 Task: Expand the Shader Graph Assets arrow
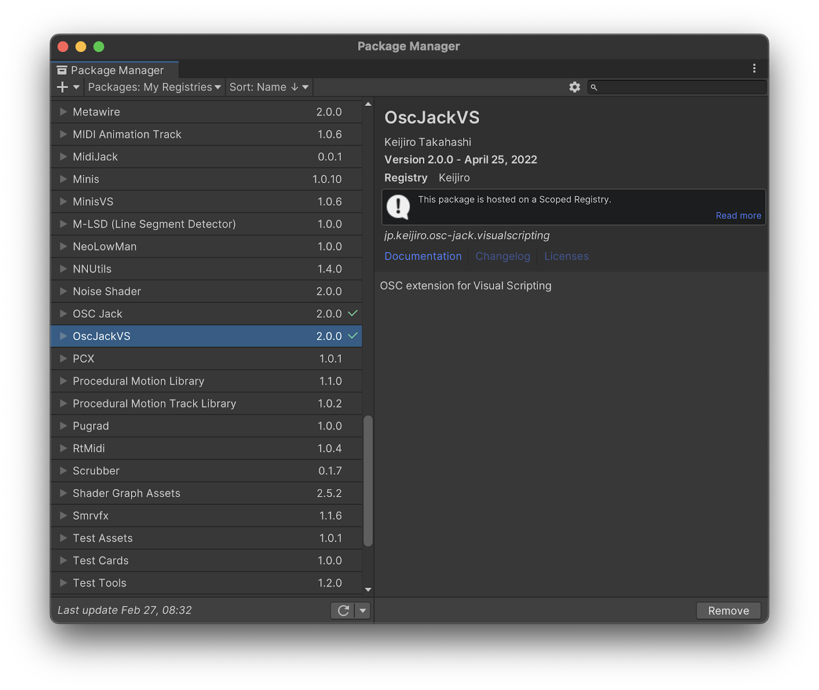(63, 493)
